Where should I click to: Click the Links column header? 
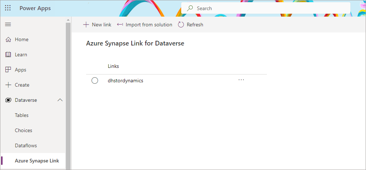pyautogui.click(x=113, y=66)
